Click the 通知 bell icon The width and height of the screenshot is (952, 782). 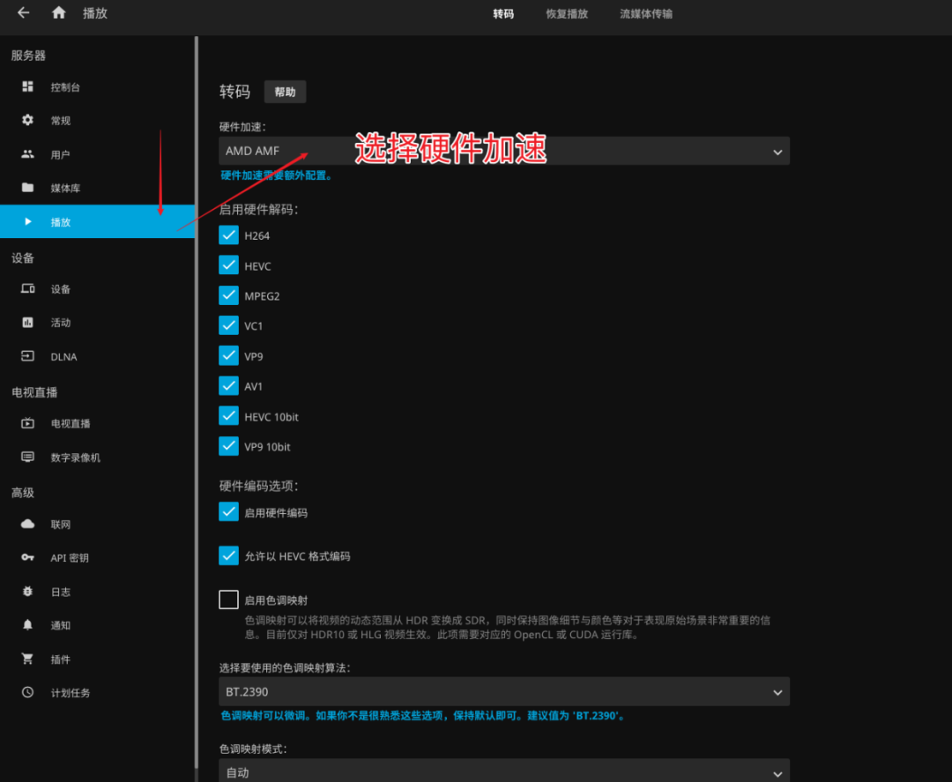[27, 625]
